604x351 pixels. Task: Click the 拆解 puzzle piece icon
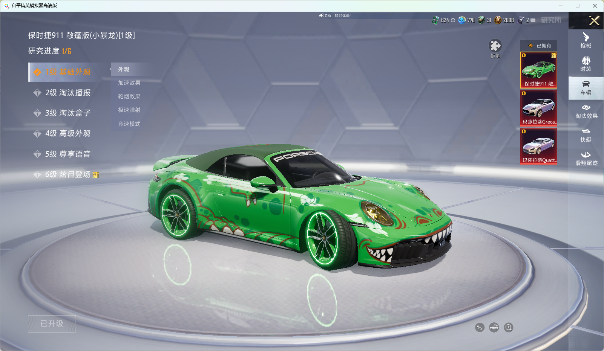click(x=495, y=46)
